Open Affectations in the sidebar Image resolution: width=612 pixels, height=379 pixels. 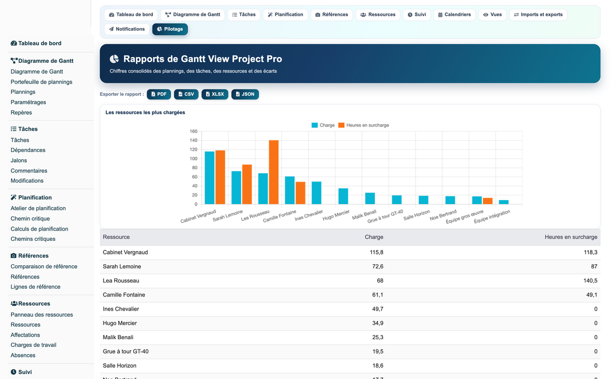tap(25, 335)
